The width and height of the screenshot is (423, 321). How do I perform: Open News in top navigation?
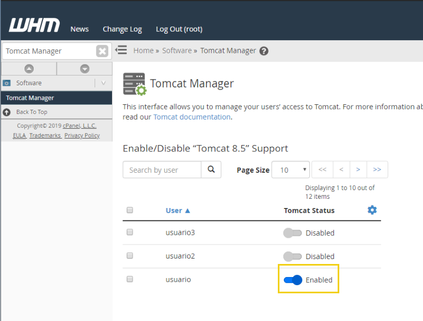[79, 29]
